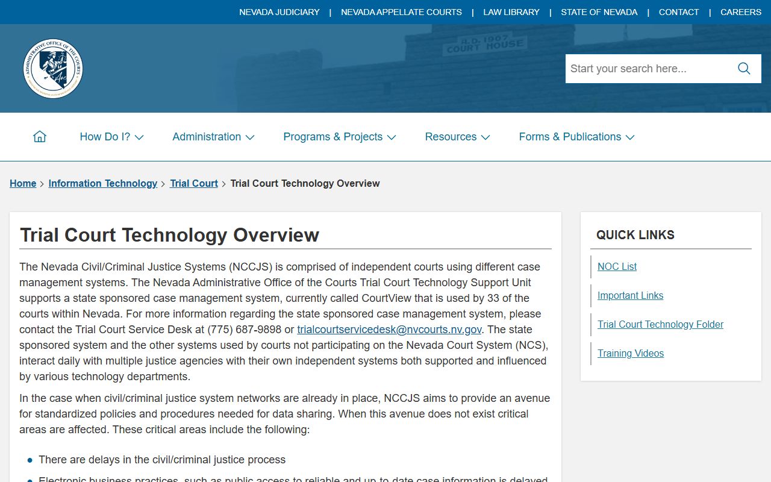Expand the Forms & Publications menu
This screenshot has width=771, height=482.
coord(576,137)
